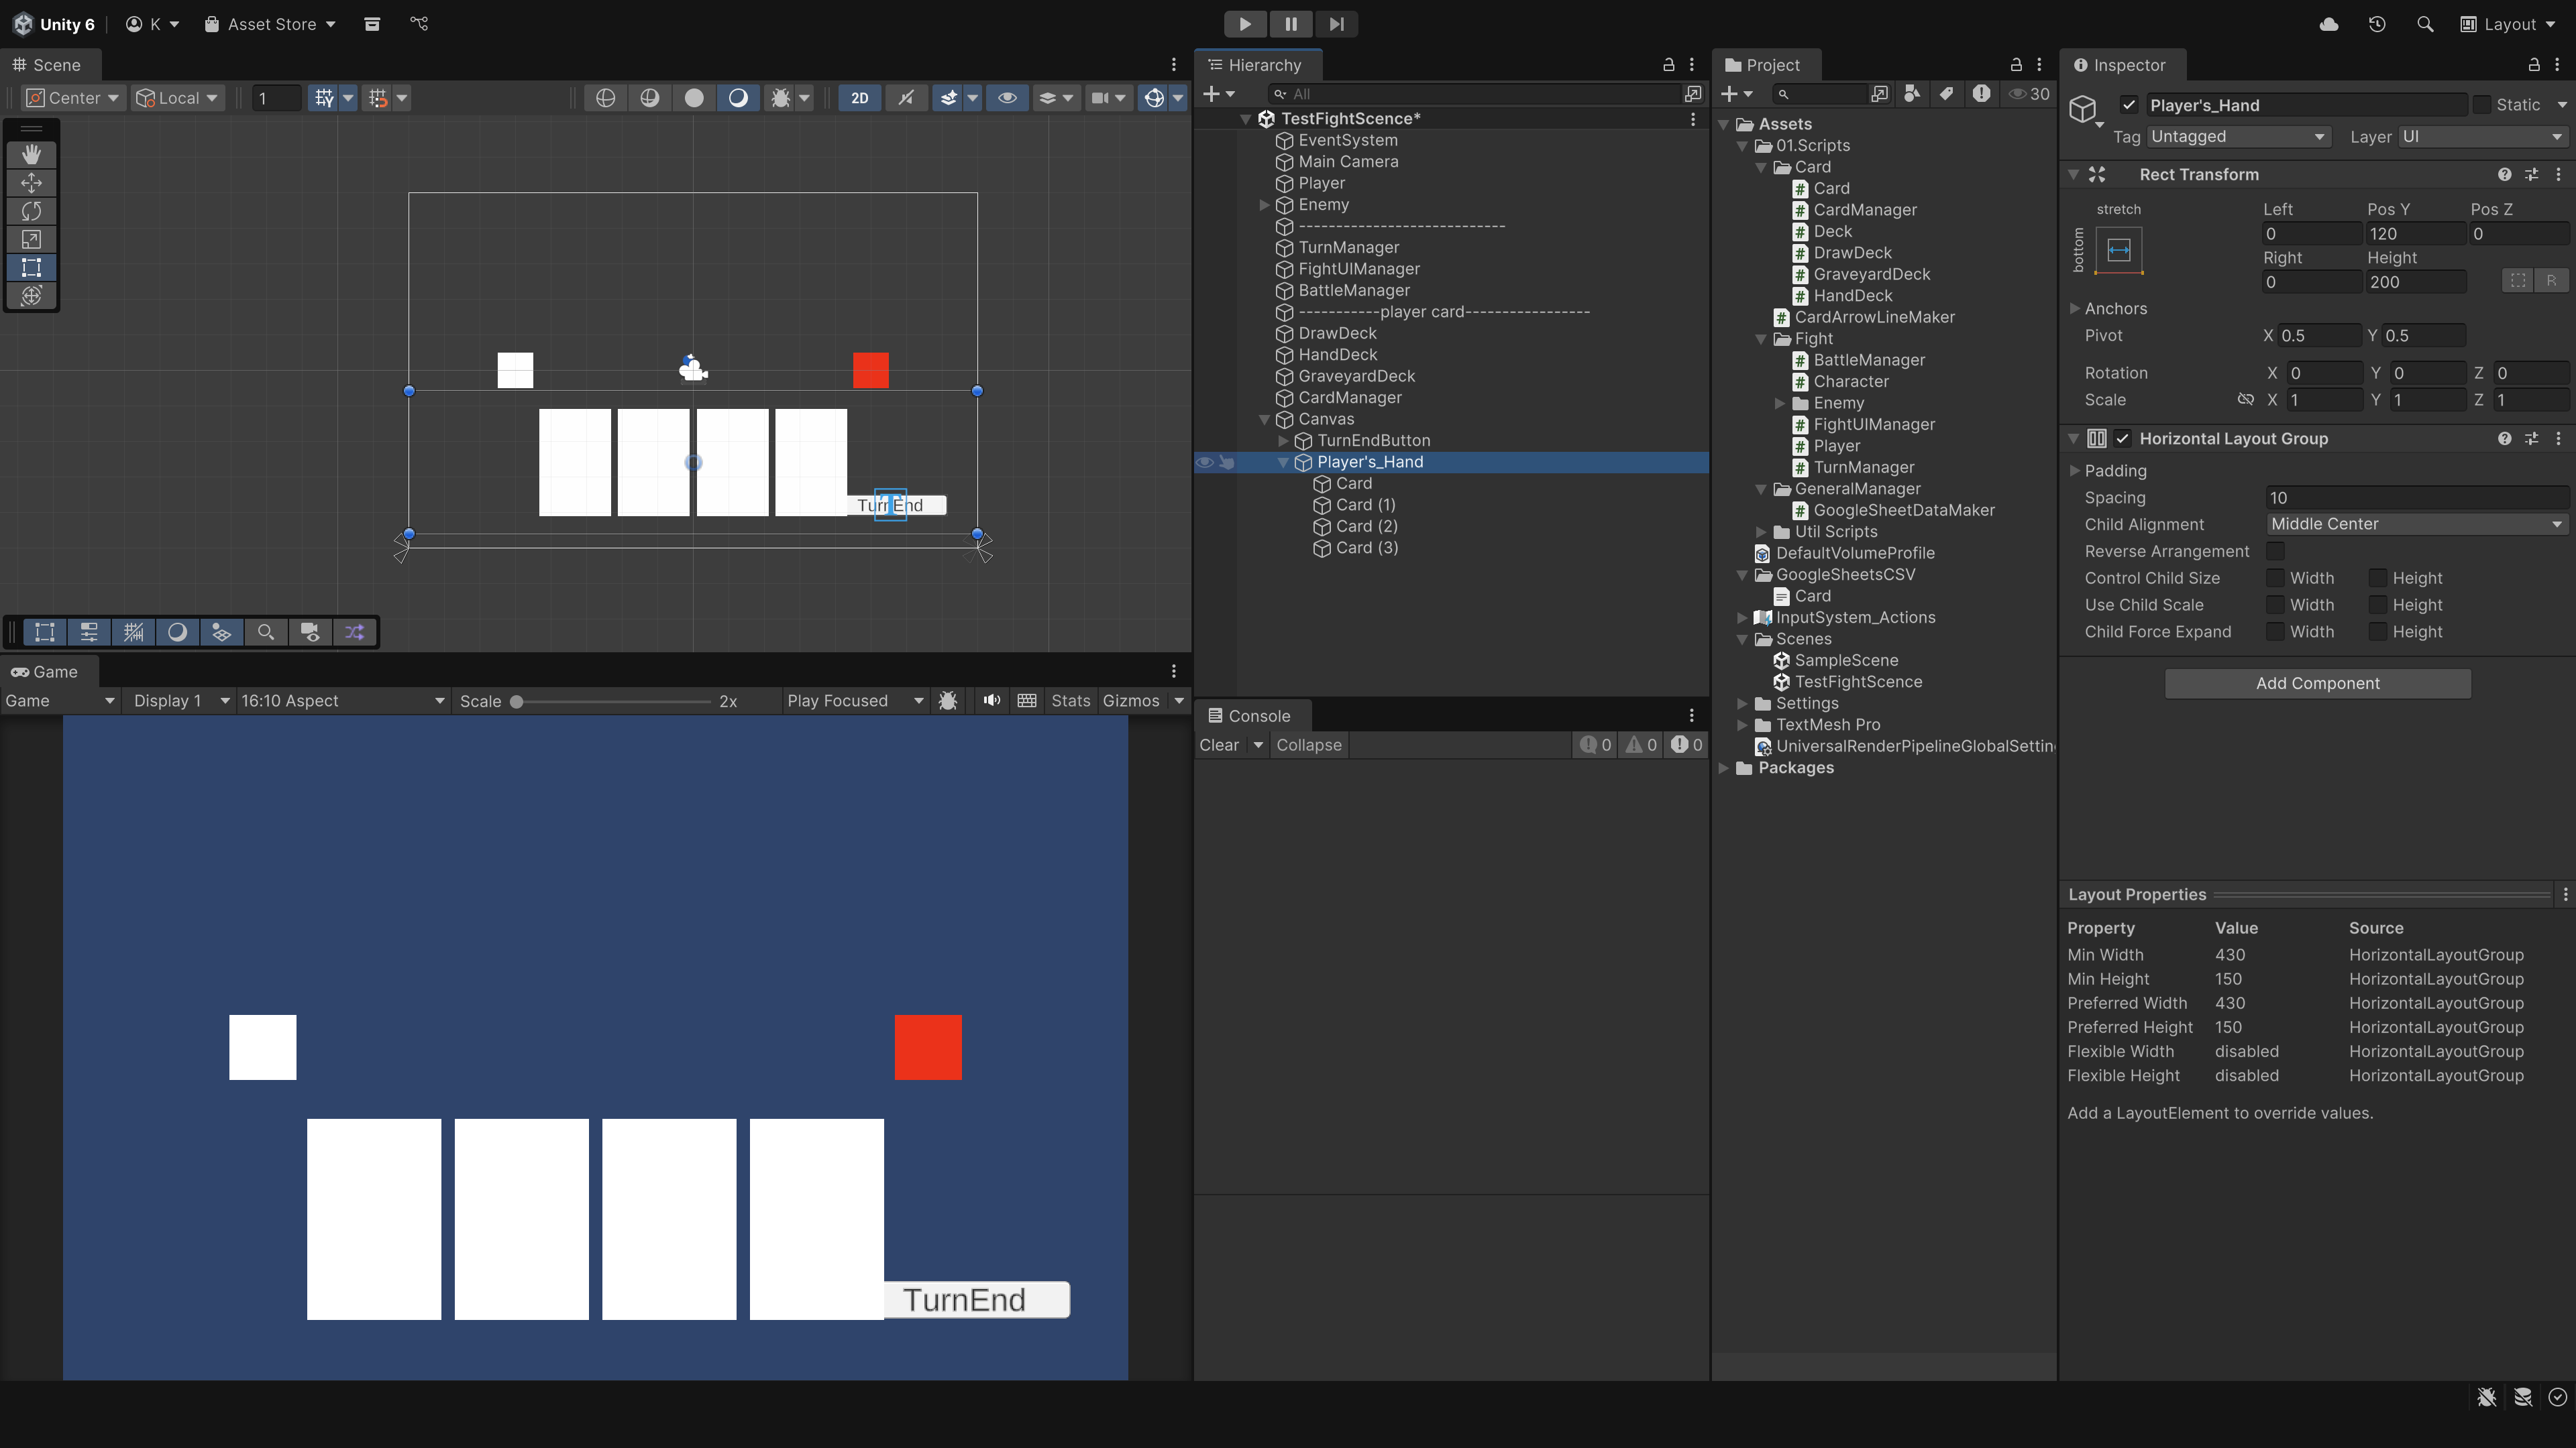Toggle Mute Audio icon in Game view
The height and width of the screenshot is (1448, 2576).
(991, 701)
